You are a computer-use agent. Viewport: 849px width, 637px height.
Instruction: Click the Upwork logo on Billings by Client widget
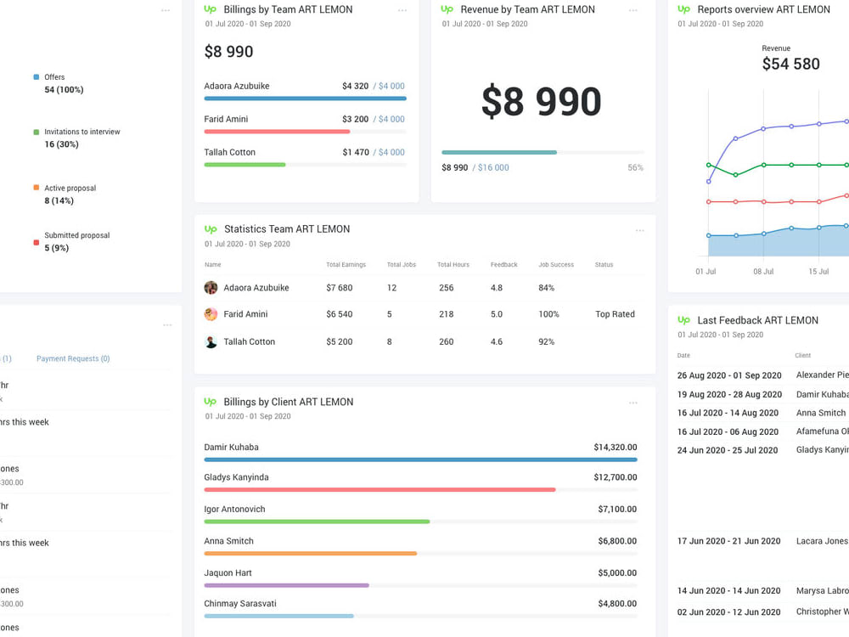click(211, 402)
